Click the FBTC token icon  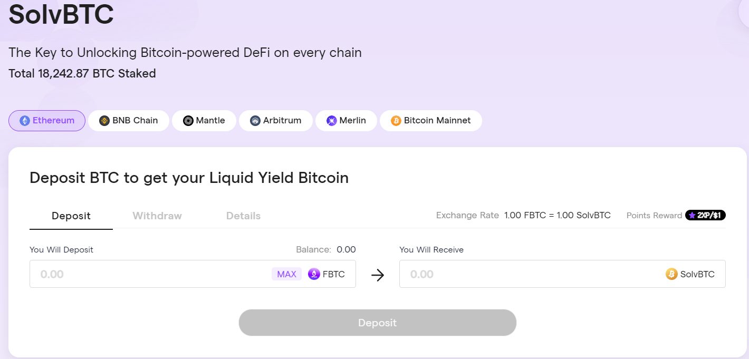314,274
